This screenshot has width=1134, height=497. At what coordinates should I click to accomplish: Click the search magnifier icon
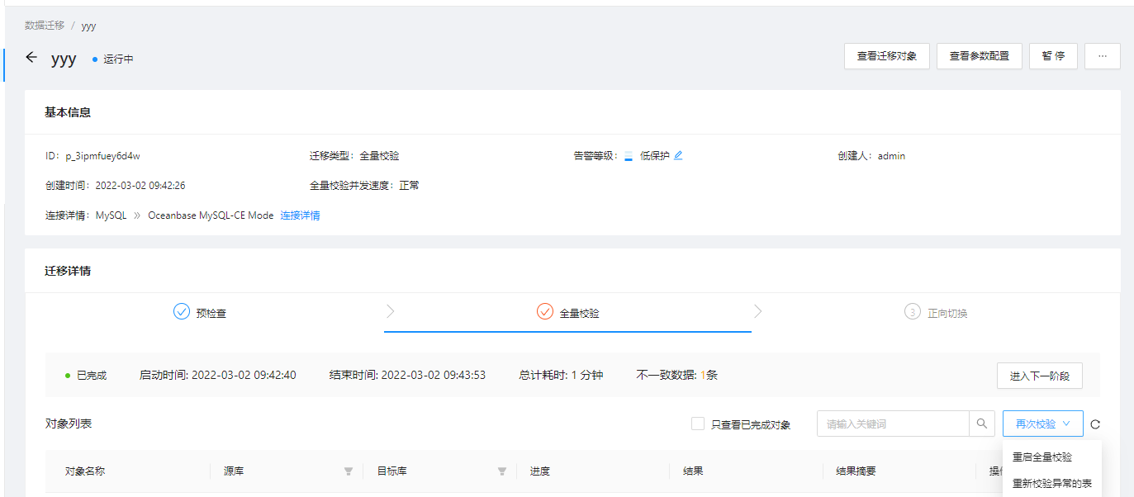point(981,424)
